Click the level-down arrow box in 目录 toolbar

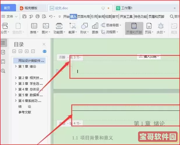[x=14, y=51]
